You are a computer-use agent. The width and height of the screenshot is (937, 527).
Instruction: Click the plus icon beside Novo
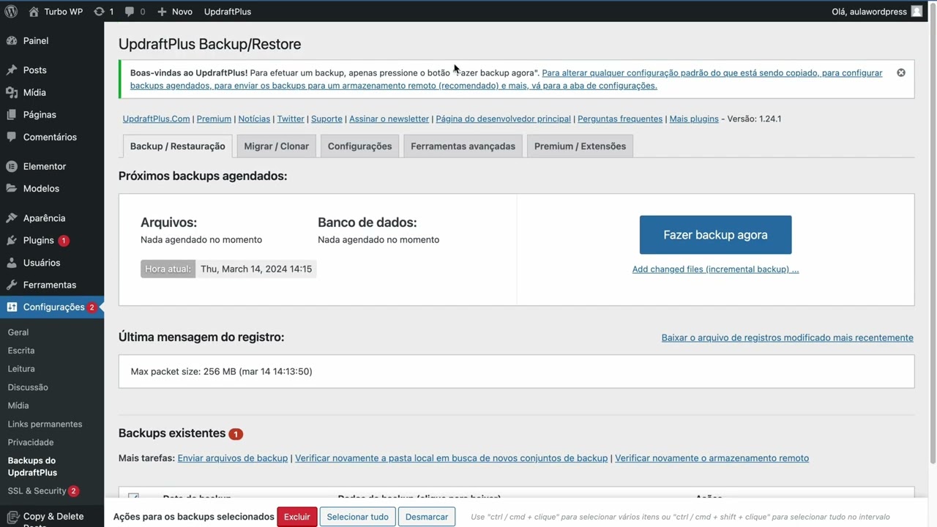pos(163,12)
